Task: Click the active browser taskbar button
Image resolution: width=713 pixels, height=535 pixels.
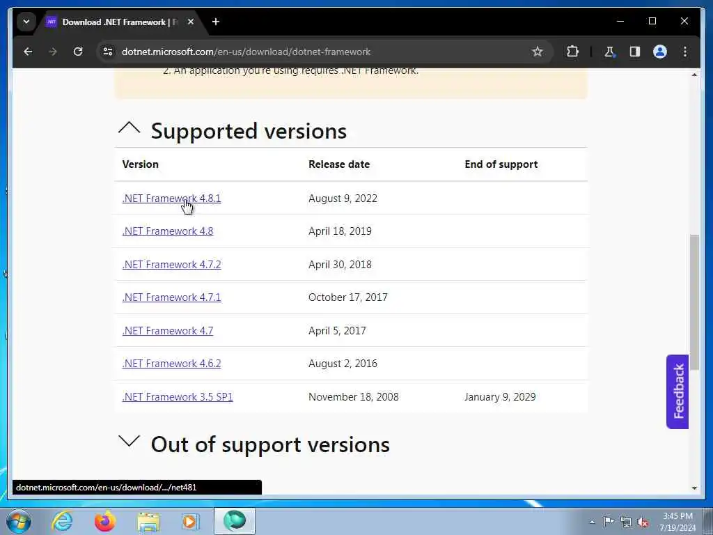Action: (x=235, y=521)
